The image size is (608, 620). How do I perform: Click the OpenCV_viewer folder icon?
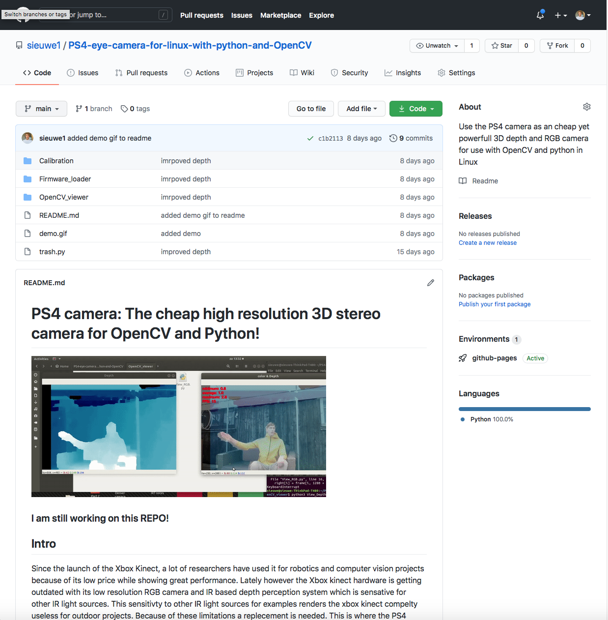tap(28, 197)
